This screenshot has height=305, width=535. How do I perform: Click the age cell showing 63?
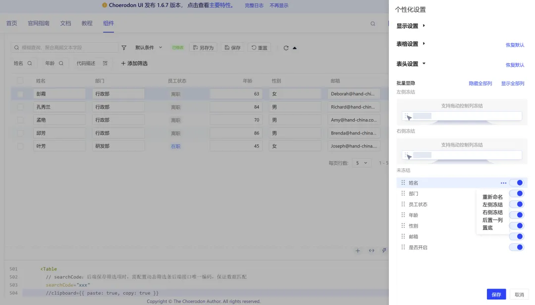click(236, 94)
